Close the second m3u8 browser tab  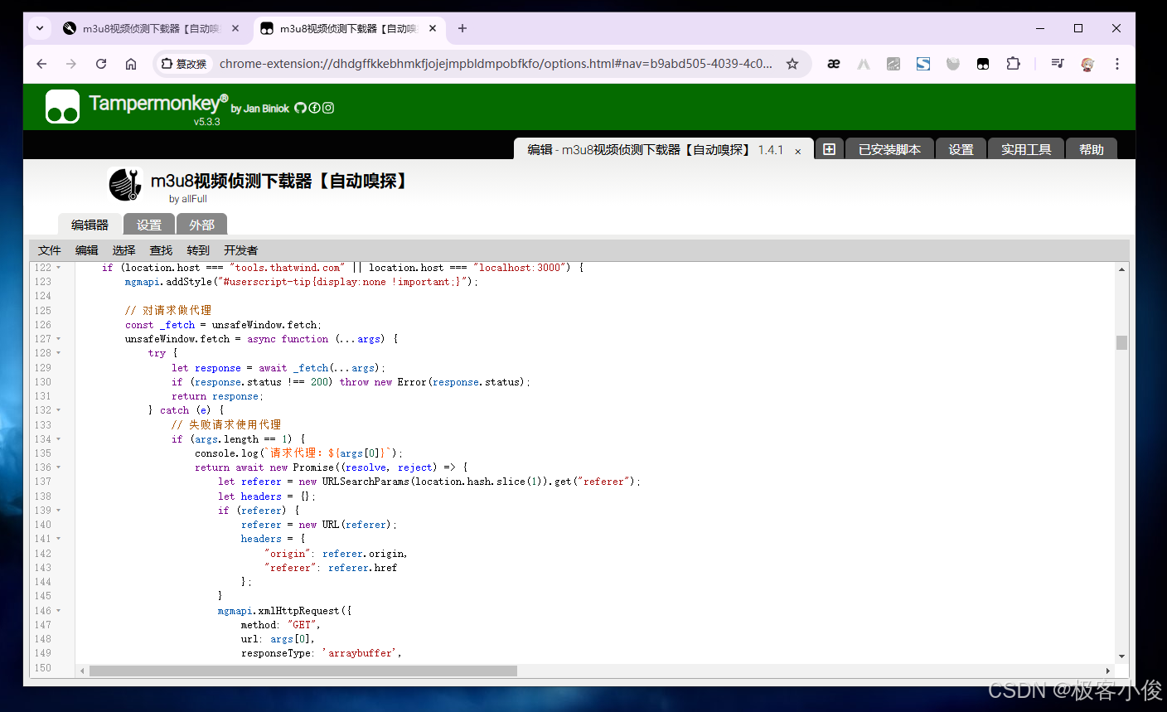432,28
